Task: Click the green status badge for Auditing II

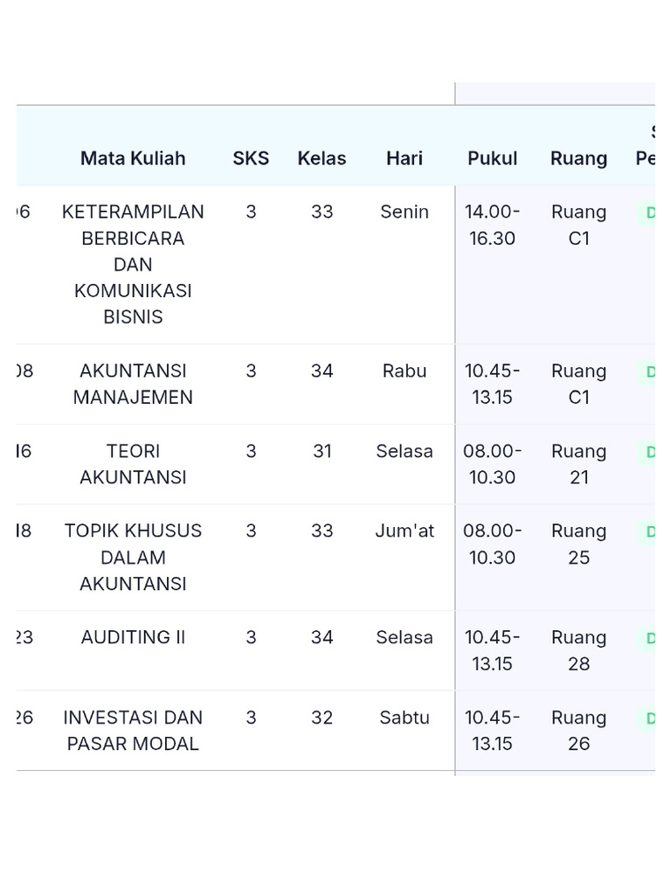Action: pos(648,639)
